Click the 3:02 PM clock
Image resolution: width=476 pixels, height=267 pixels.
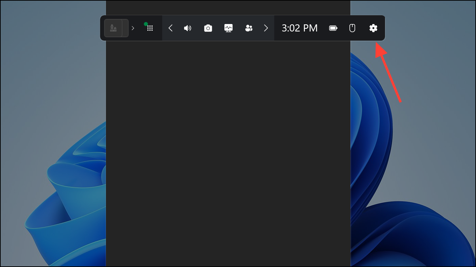pyautogui.click(x=300, y=28)
